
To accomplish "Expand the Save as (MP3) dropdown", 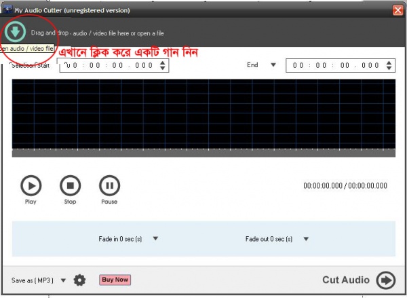I will (63, 280).
